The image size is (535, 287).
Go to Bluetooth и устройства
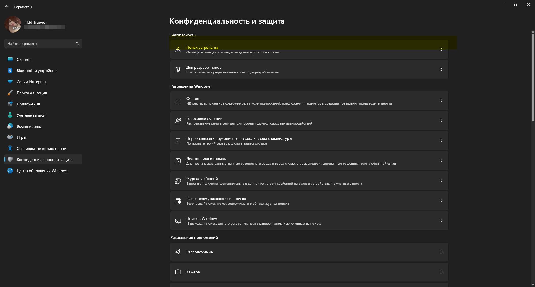click(x=43, y=71)
